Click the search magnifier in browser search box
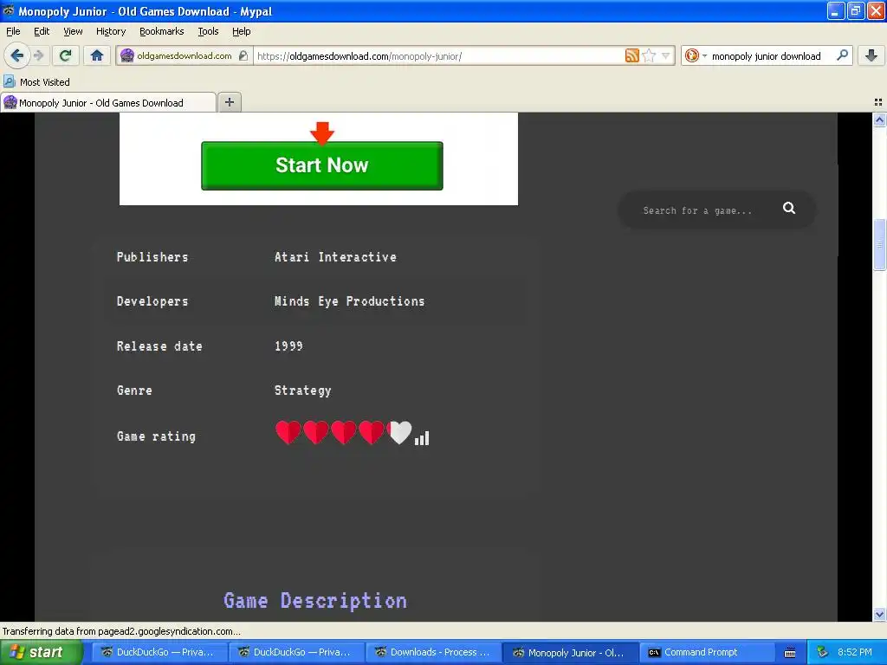 tap(842, 55)
